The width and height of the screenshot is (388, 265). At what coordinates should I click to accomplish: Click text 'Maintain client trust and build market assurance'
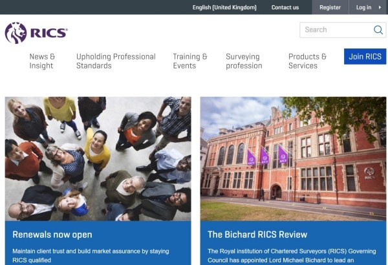(77, 251)
